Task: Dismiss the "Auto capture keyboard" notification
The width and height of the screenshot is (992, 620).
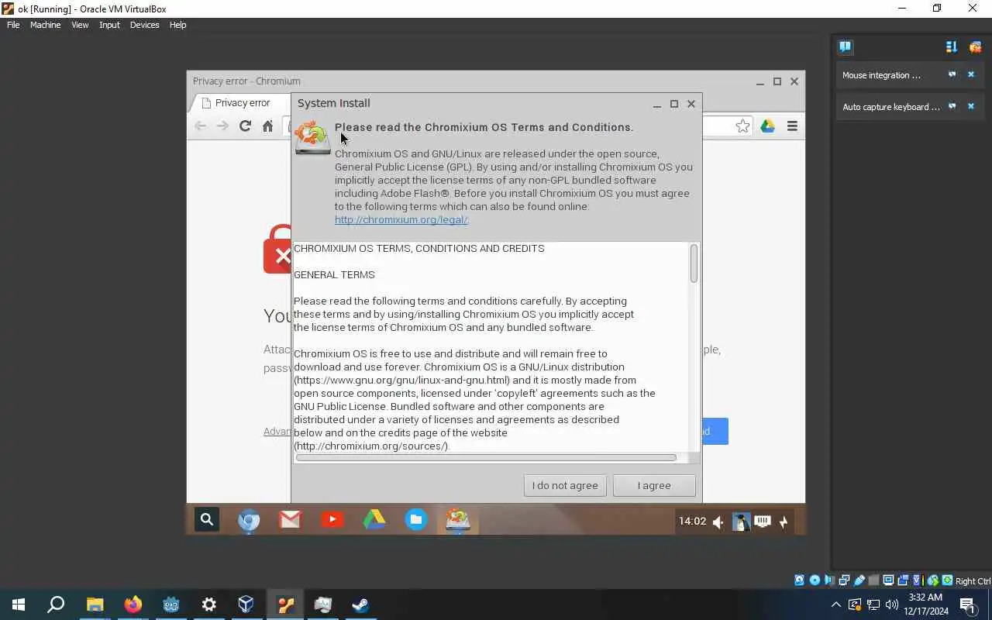Action: 970,106
